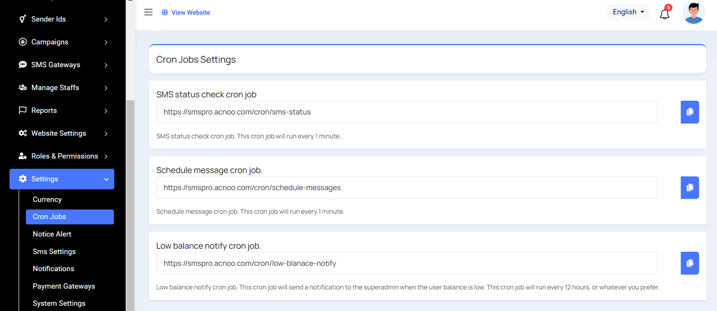Click the Reports flag icon

coord(22,110)
